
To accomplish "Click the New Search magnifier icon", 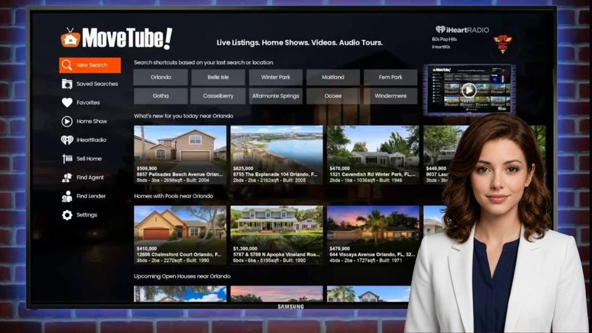I will pyautogui.click(x=67, y=65).
